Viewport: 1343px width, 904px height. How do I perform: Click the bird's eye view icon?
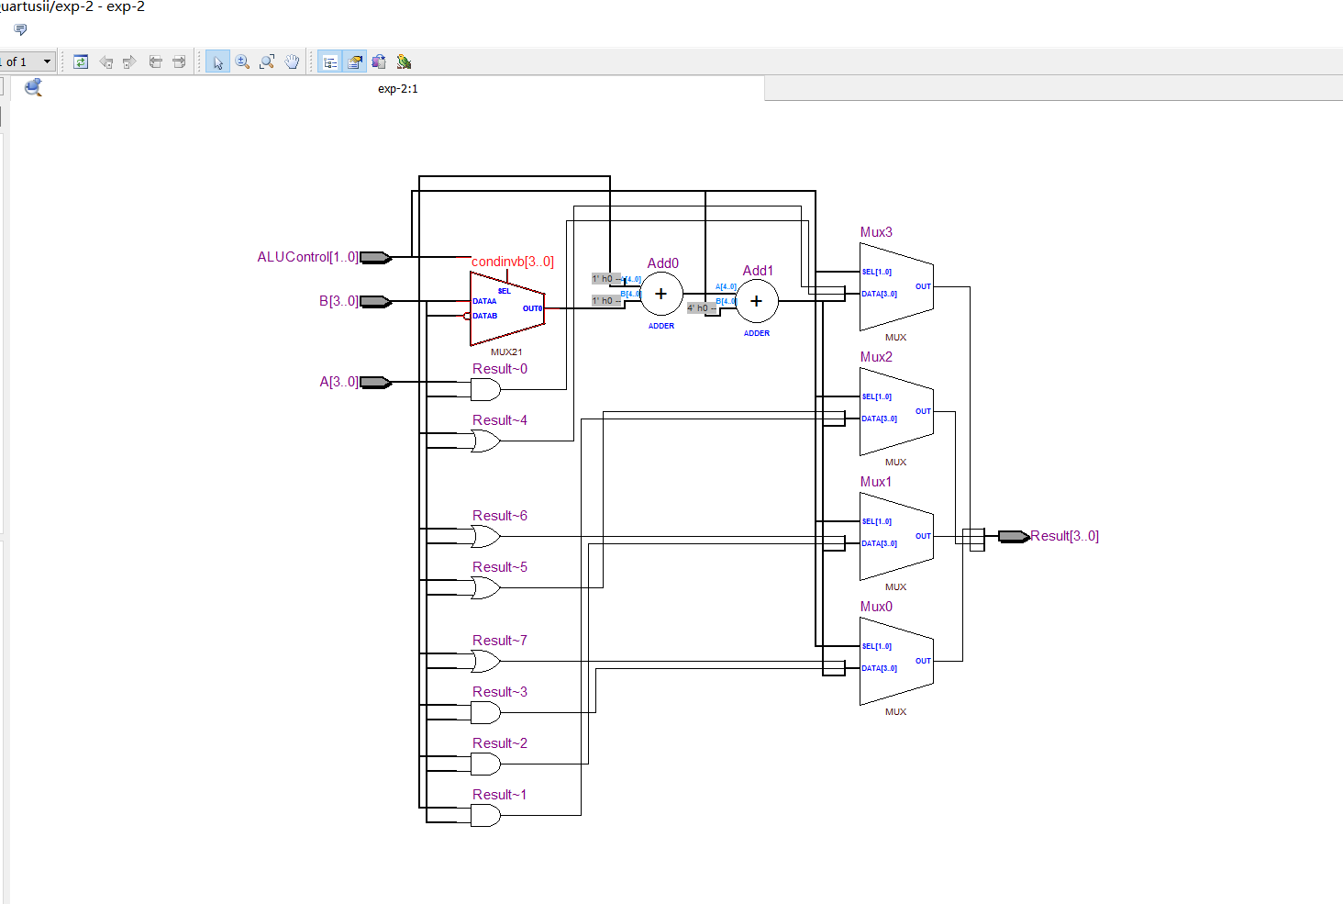tap(404, 61)
